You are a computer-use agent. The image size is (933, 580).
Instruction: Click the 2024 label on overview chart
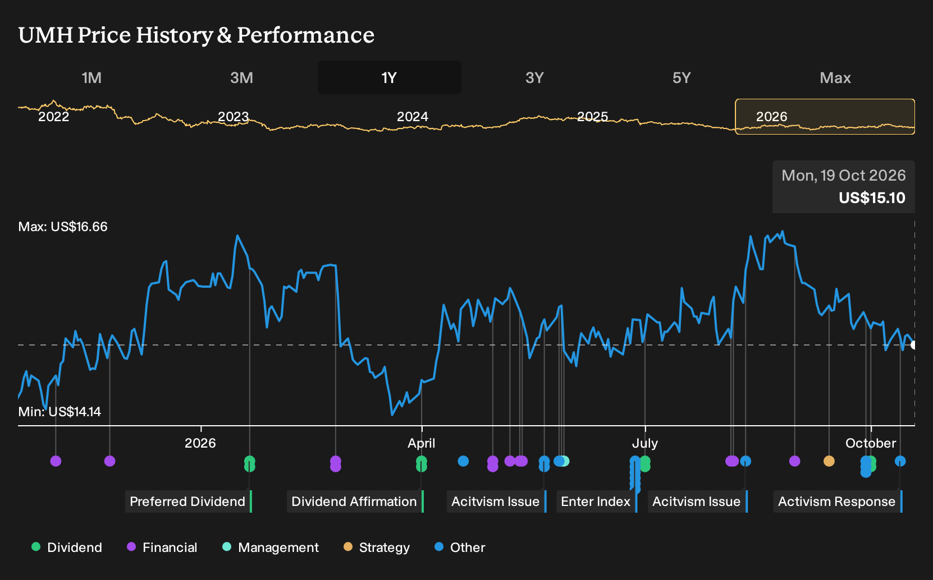tap(413, 117)
